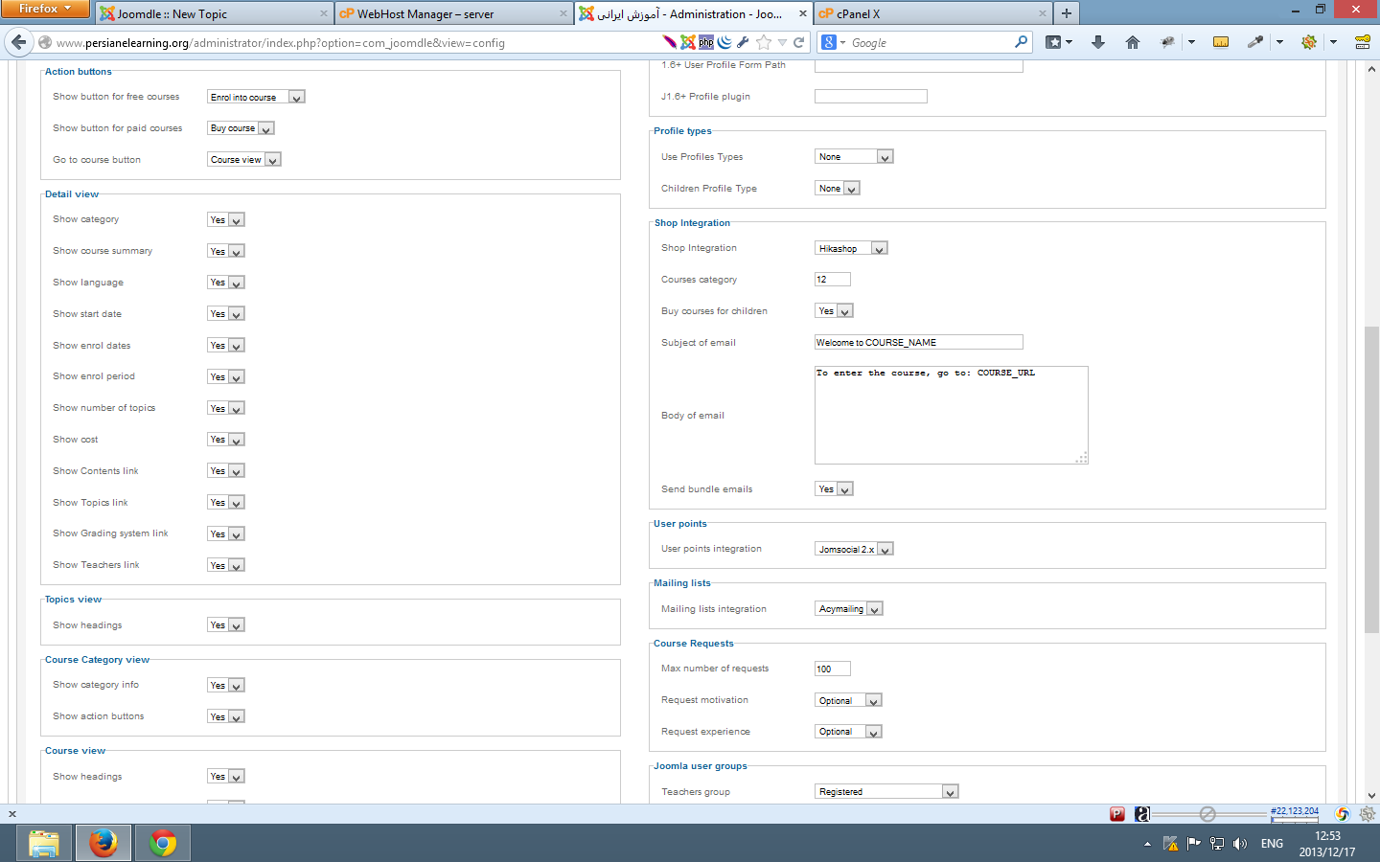This screenshot has height=862, width=1380.
Task: Expand the Show category Yes dropdown
Action: 226,220
